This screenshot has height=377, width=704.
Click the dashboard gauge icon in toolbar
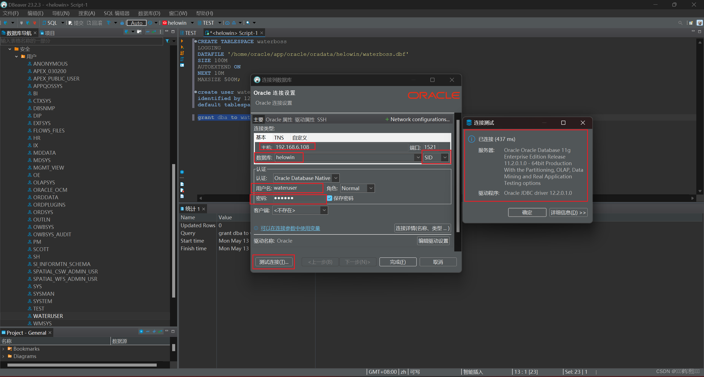coord(228,23)
